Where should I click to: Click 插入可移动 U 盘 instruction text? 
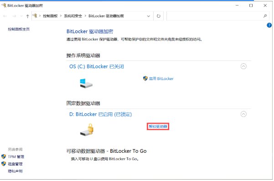pos(105,159)
